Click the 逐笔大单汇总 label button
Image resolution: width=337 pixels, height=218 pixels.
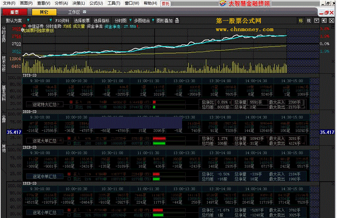coord(44,141)
